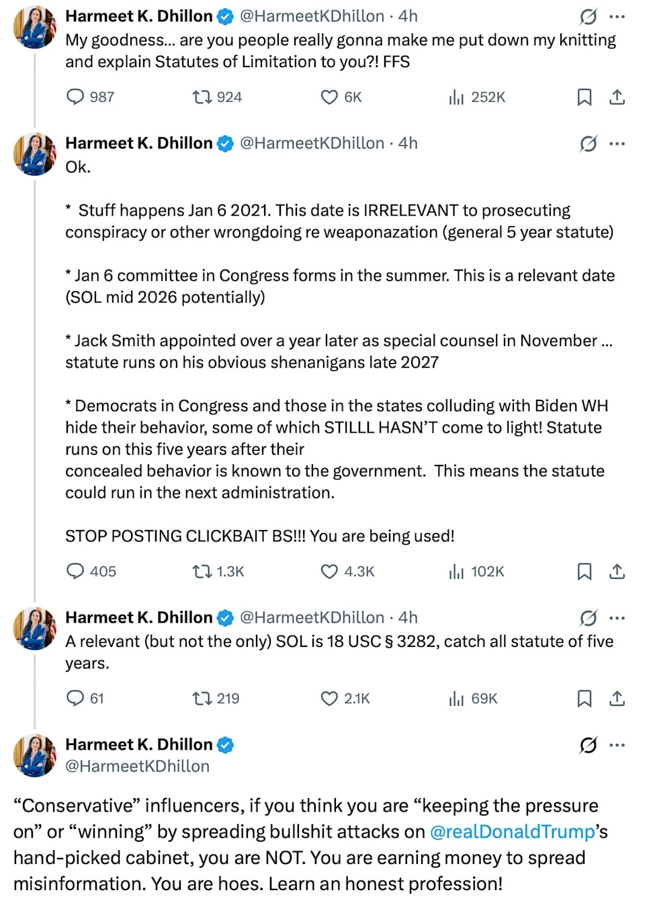
Task: Open the share icon on the first tweet
Action: click(617, 97)
